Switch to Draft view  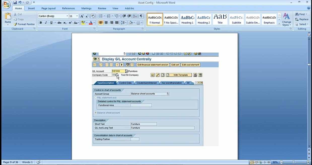click(269, 162)
